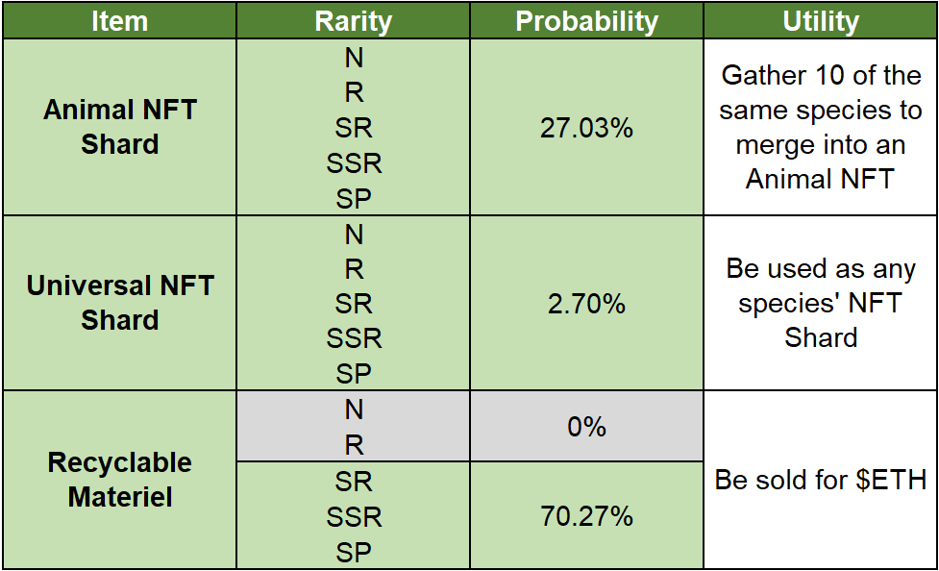Select the 'Be used as any species' cell
The width and height of the screenshot is (939, 571).
(821, 303)
